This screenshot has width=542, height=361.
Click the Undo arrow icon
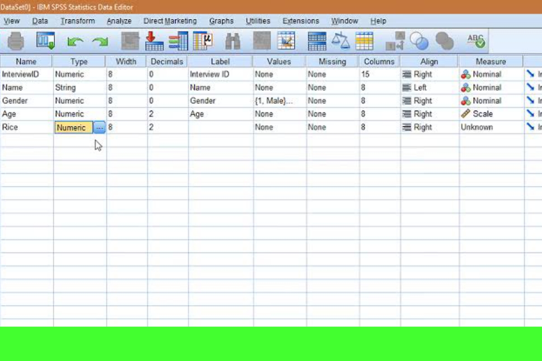(x=75, y=42)
